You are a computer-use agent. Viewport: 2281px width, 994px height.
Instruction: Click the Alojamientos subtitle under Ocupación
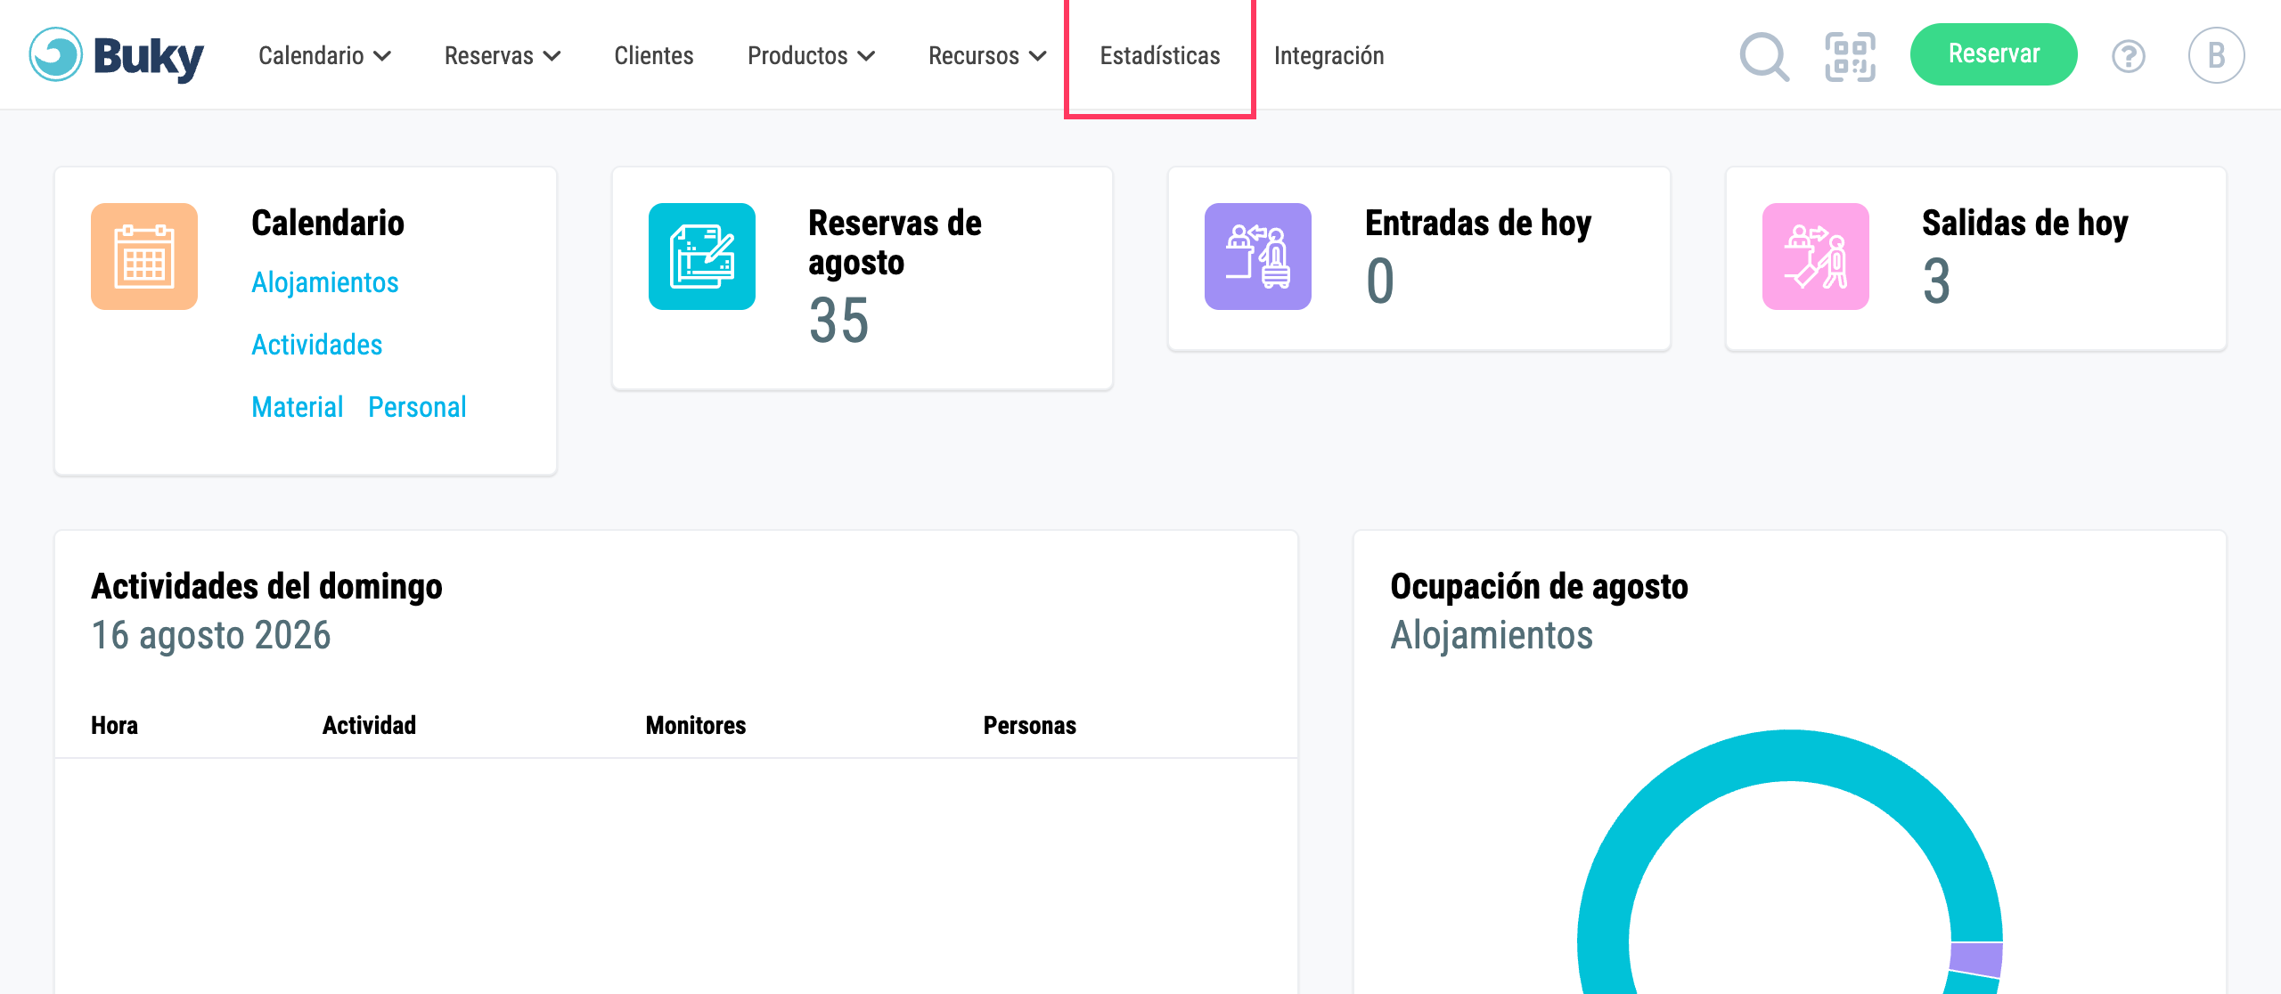[1492, 635]
